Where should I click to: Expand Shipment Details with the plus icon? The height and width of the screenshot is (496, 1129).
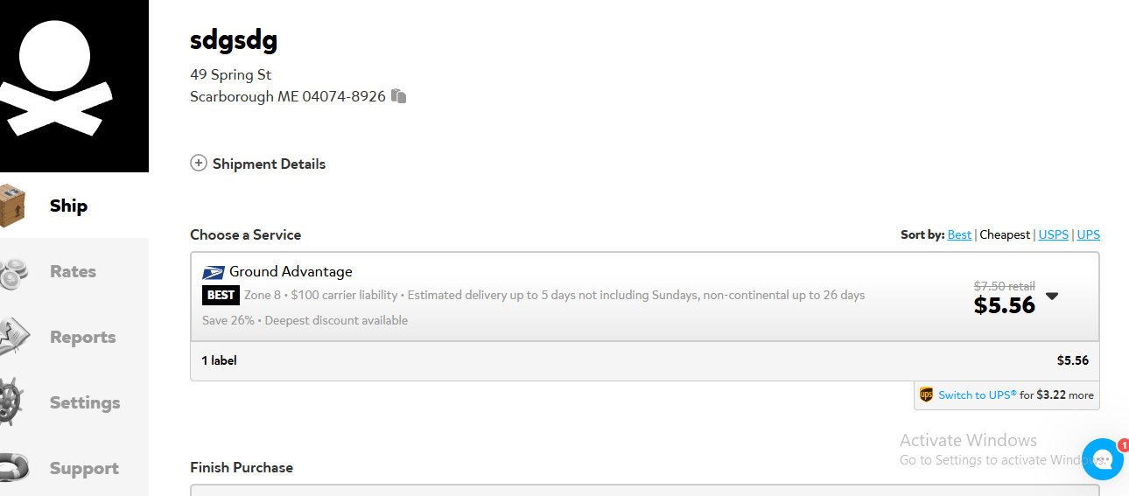tap(199, 164)
